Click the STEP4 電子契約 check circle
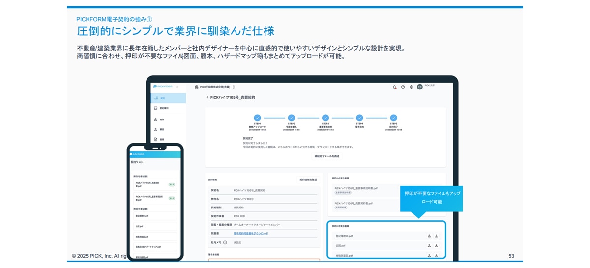This screenshot has width=590, height=268. (x=359, y=118)
